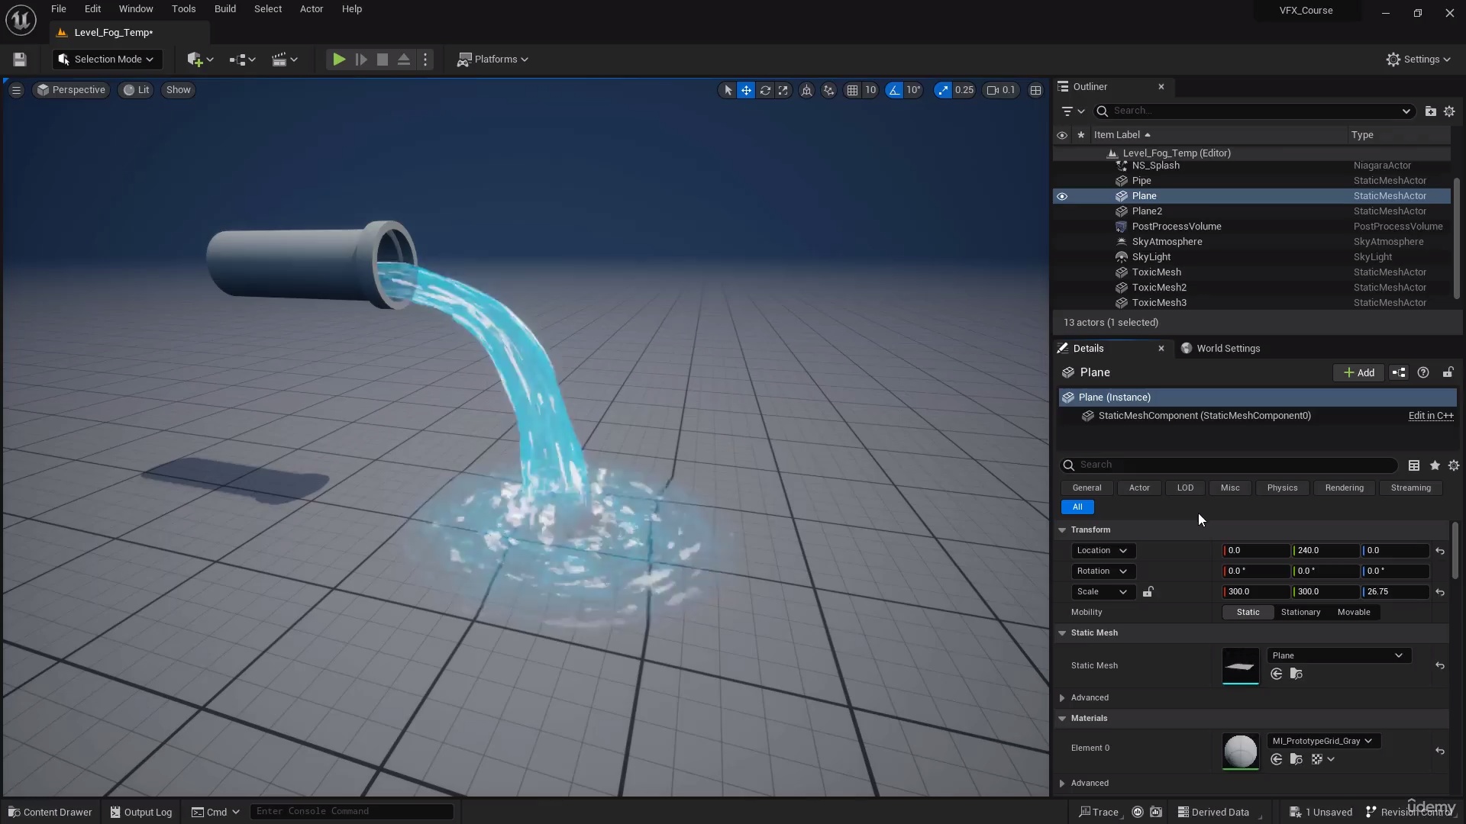This screenshot has width=1466, height=824.
Task: Click the Save Current Level icon
Action: [x=19, y=59]
